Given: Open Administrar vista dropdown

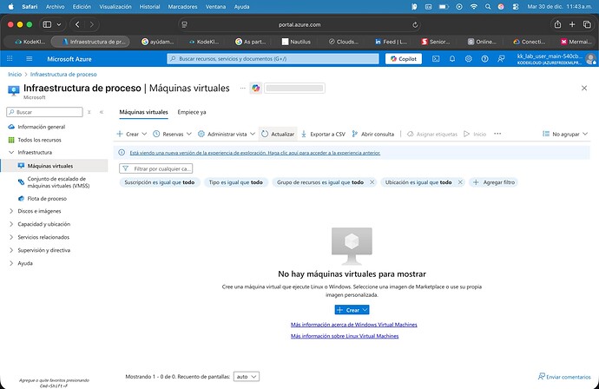Looking at the screenshot, I should [x=227, y=134].
